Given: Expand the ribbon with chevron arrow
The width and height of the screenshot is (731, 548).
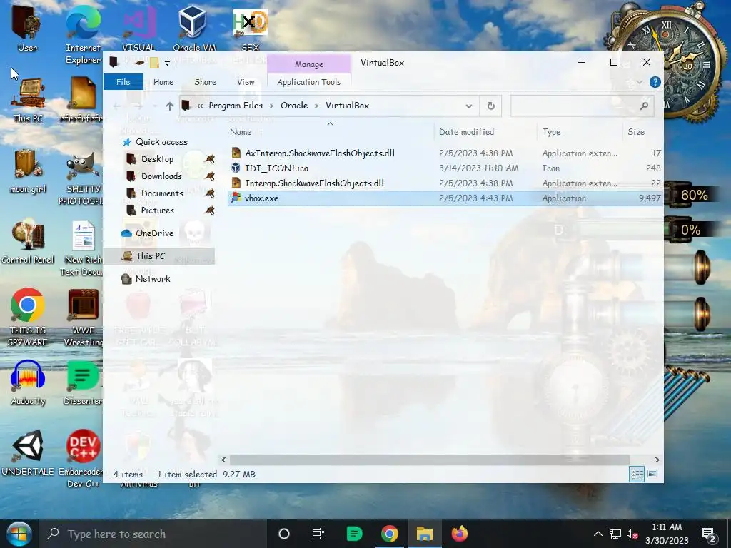Looking at the screenshot, I should coord(640,83).
